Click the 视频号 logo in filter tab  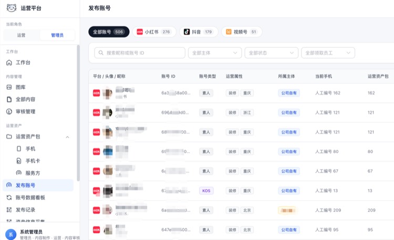[x=229, y=32]
